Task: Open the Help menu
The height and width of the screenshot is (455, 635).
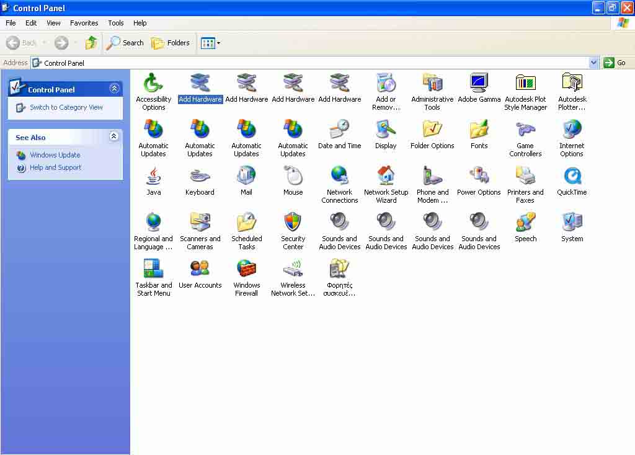Action: (140, 23)
